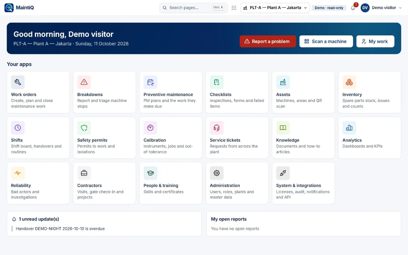Viewport: 408px width, 255px height.
Task: Click the My work button
Action: click(375, 41)
